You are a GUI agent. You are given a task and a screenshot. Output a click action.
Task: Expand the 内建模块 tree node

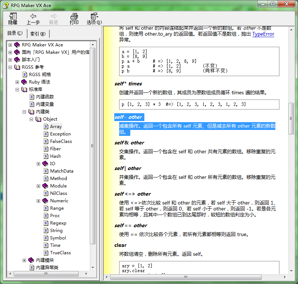tap(24, 260)
